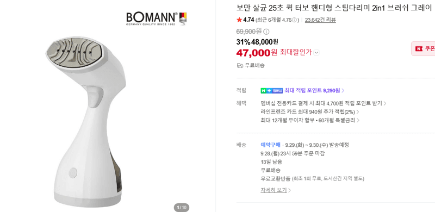Click the red star rating icon

239,20
